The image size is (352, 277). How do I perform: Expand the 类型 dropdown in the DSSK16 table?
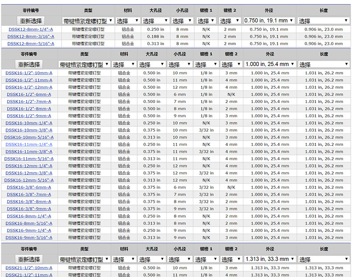tap(84, 64)
